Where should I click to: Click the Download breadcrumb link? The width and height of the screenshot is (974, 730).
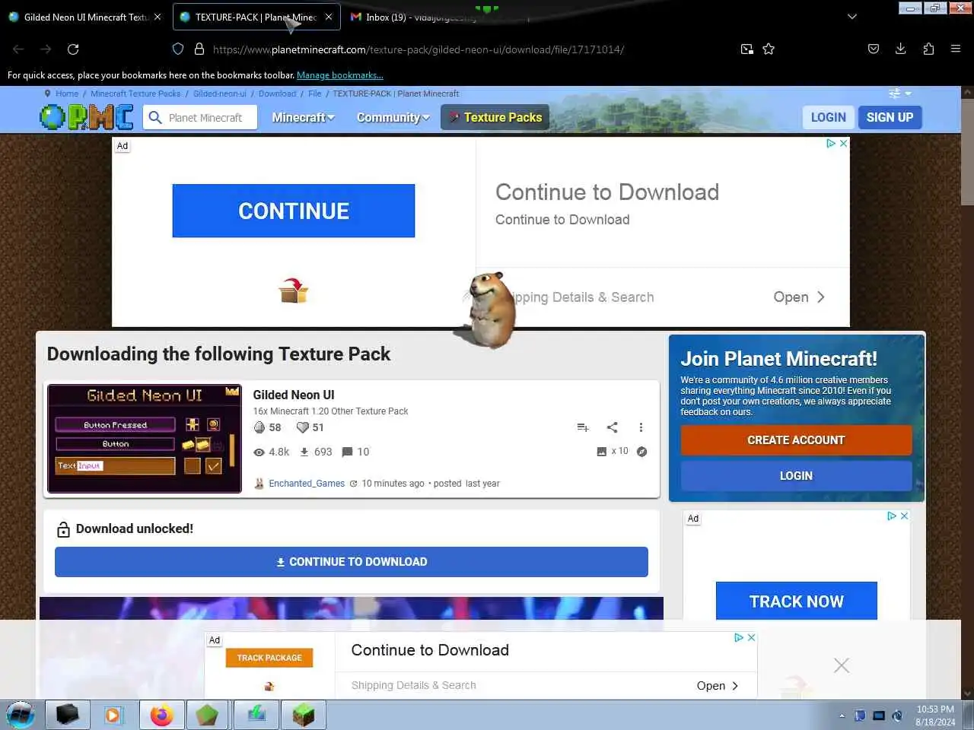point(277,94)
